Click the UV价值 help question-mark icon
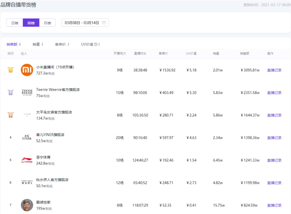The image size is (291, 214). [x=96, y=44]
